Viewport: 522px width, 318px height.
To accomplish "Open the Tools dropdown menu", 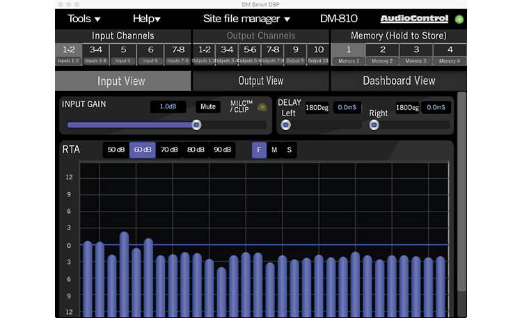I will point(84,19).
